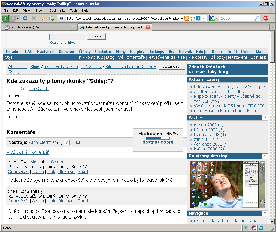
Task: Click the first status bar icon with the blue globe
Action: point(246,228)
